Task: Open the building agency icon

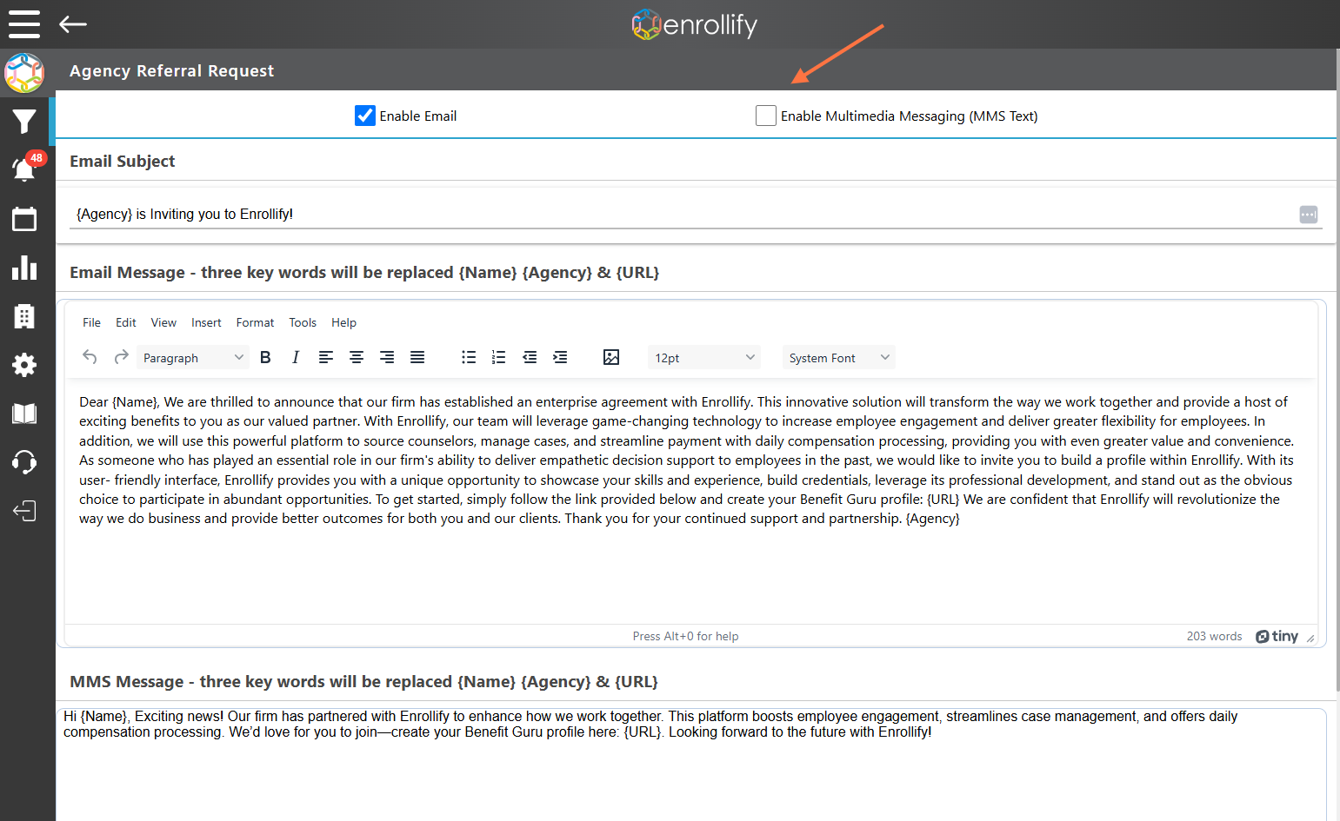Action: click(x=24, y=316)
